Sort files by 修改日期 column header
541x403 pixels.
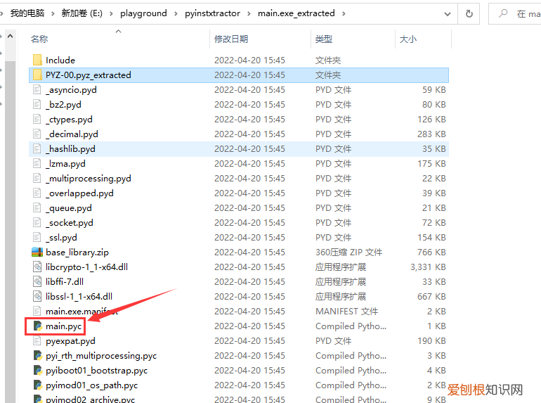[x=231, y=39]
